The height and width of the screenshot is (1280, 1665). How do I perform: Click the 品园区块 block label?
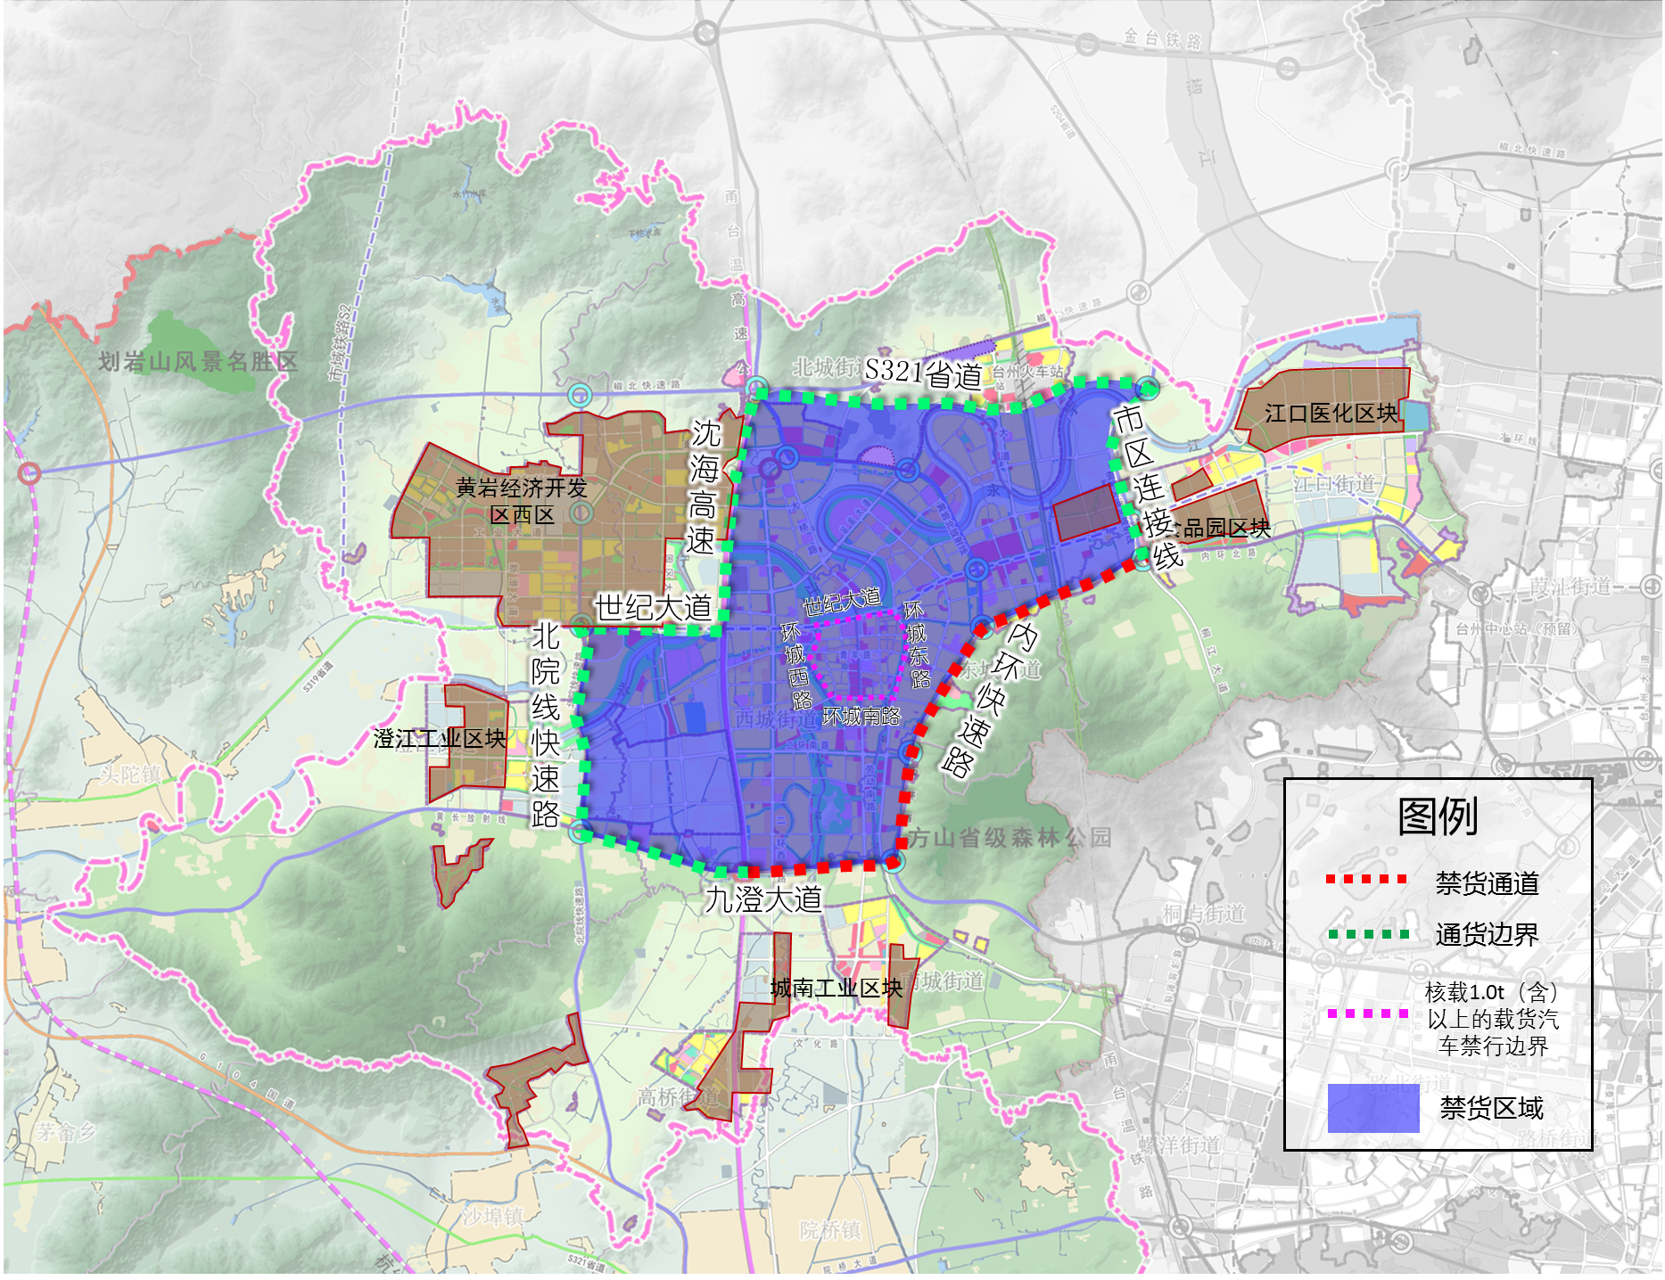(1226, 528)
